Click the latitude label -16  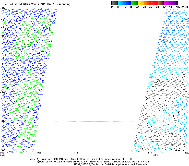(x=2, y=92)
